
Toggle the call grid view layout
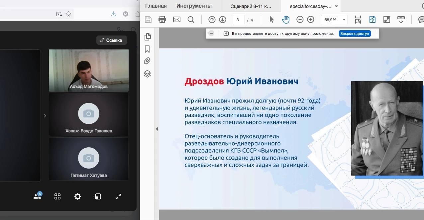57,196
